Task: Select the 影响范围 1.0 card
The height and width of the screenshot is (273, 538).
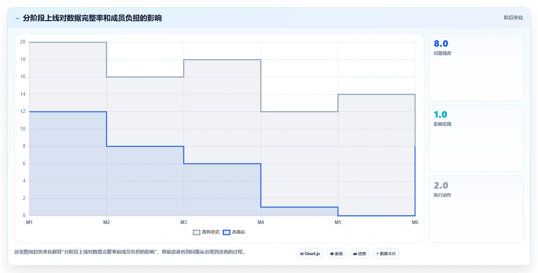Action: point(476,138)
